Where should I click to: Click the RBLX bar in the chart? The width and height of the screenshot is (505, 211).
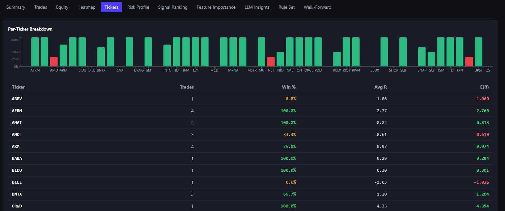coord(337,59)
